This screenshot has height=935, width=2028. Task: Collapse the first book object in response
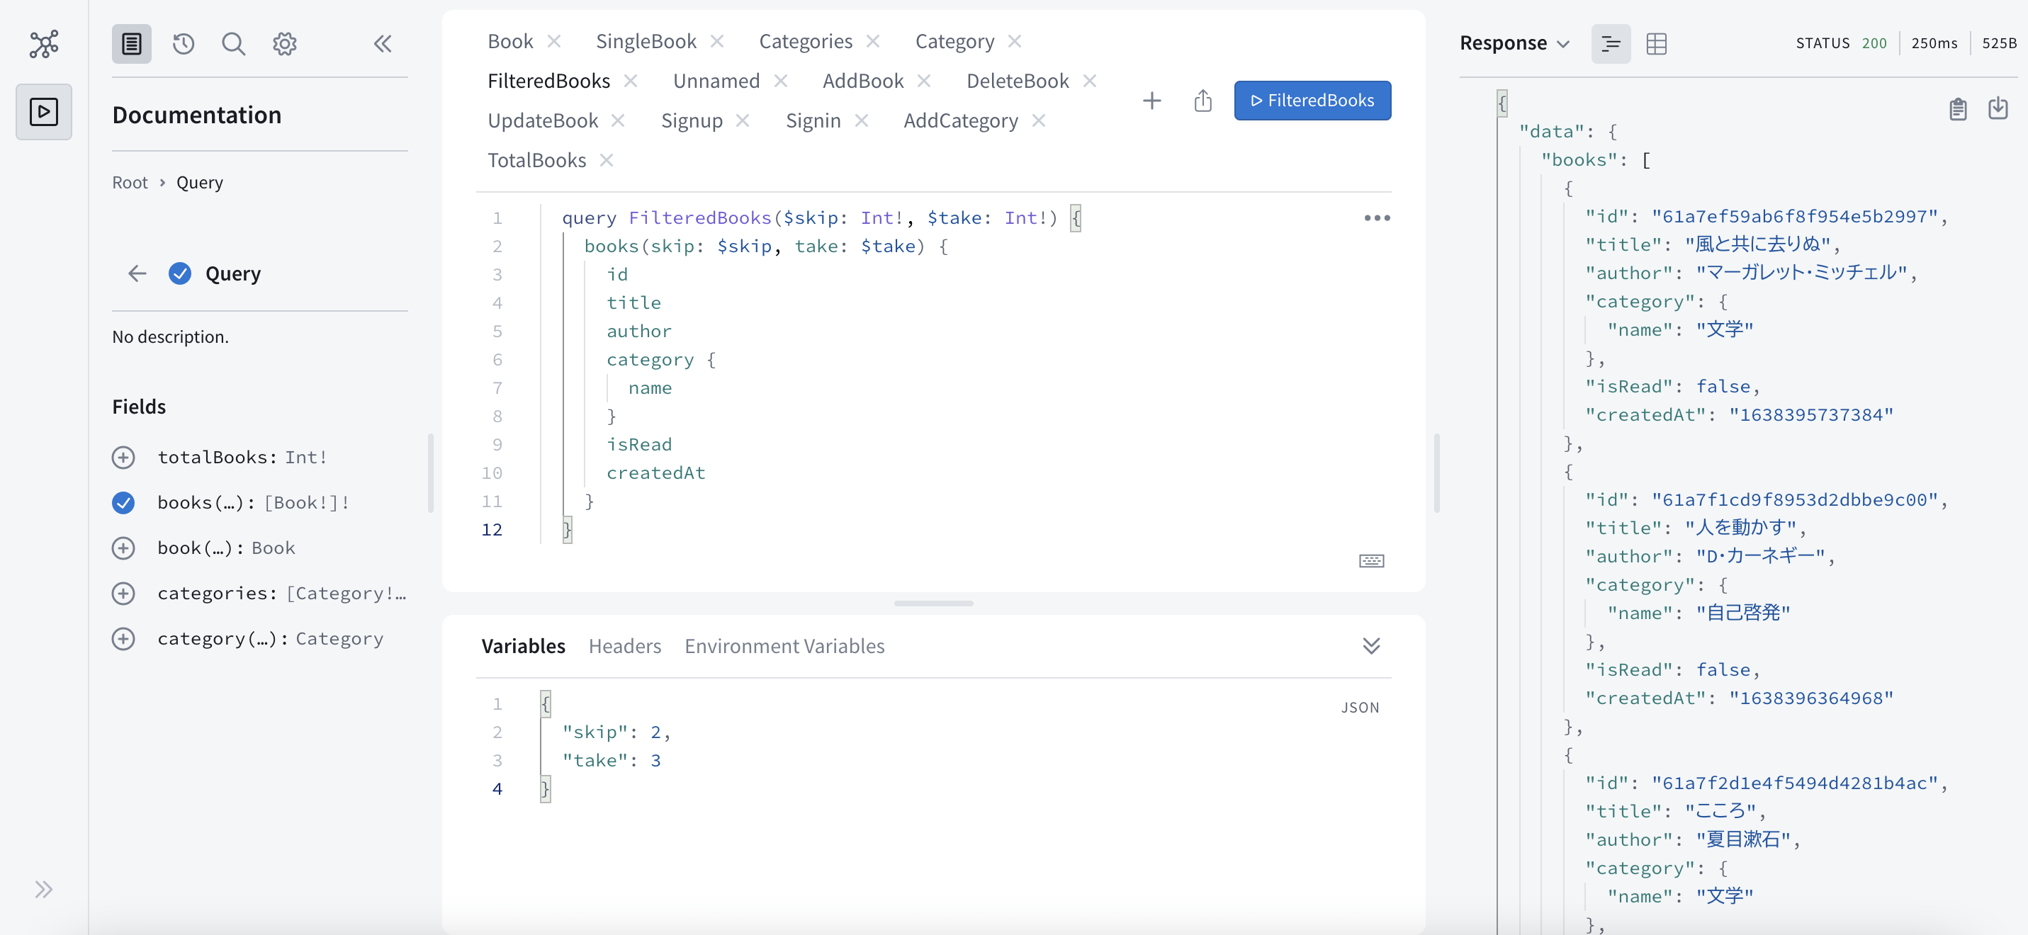click(x=1568, y=189)
